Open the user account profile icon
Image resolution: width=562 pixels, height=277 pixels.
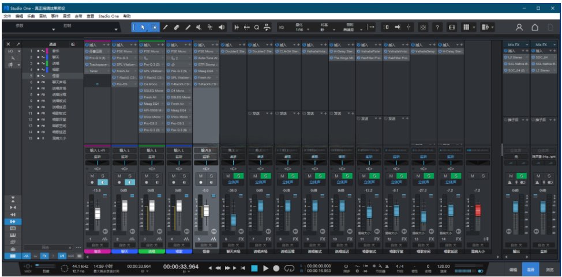[519, 27]
